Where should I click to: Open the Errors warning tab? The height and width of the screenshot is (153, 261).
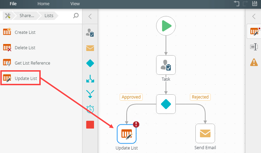[254, 62]
